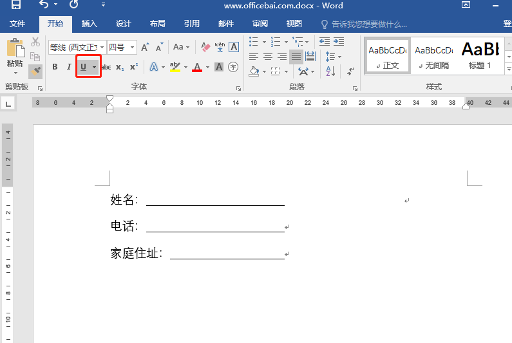Apply yellow text highlight color
This screenshot has width=512, height=343.
coord(175,67)
